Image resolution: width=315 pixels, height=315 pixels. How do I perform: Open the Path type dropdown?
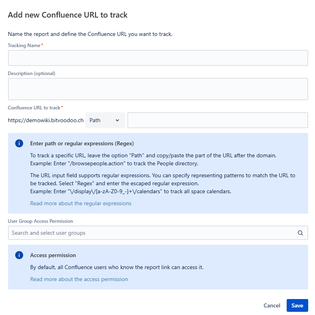pyautogui.click(x=105, y=120)
